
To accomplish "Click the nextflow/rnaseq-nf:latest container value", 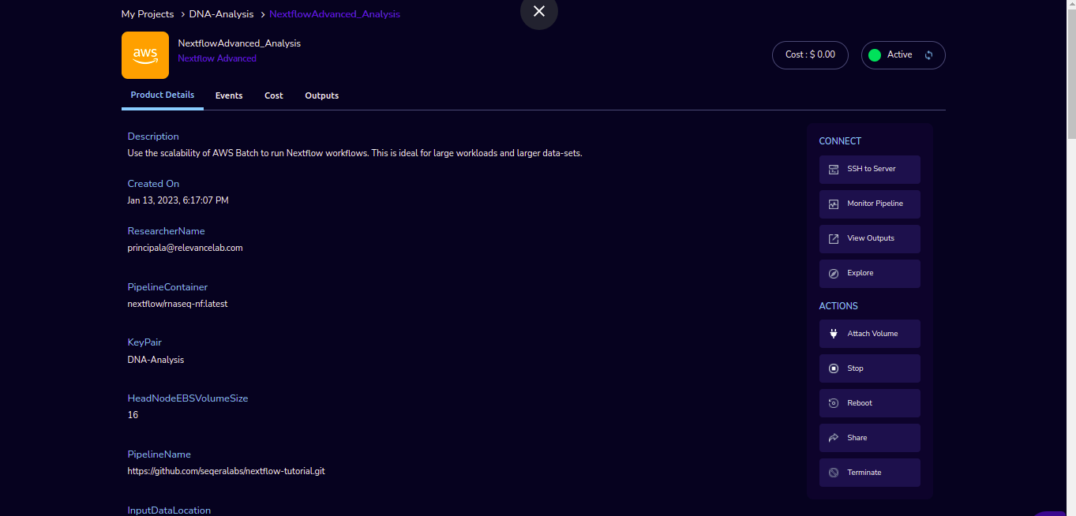I will pyautogui.click(x=178, y=304).
